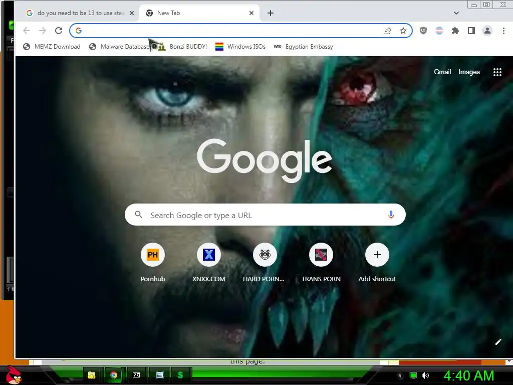Open the profile avatar menu
The width and height of the screenshot is (513, 385).
pyautogui.click(x=487, y=31)
